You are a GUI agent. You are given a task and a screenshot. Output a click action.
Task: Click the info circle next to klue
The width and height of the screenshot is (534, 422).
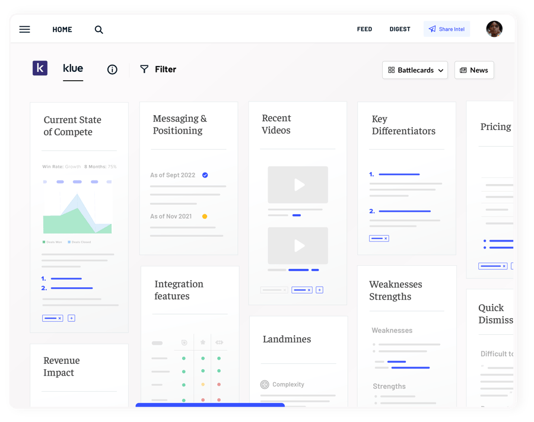tap(112, 69)
